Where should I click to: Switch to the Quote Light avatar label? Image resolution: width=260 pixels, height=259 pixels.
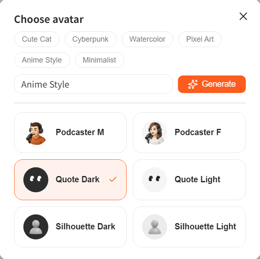pos(197,180)
